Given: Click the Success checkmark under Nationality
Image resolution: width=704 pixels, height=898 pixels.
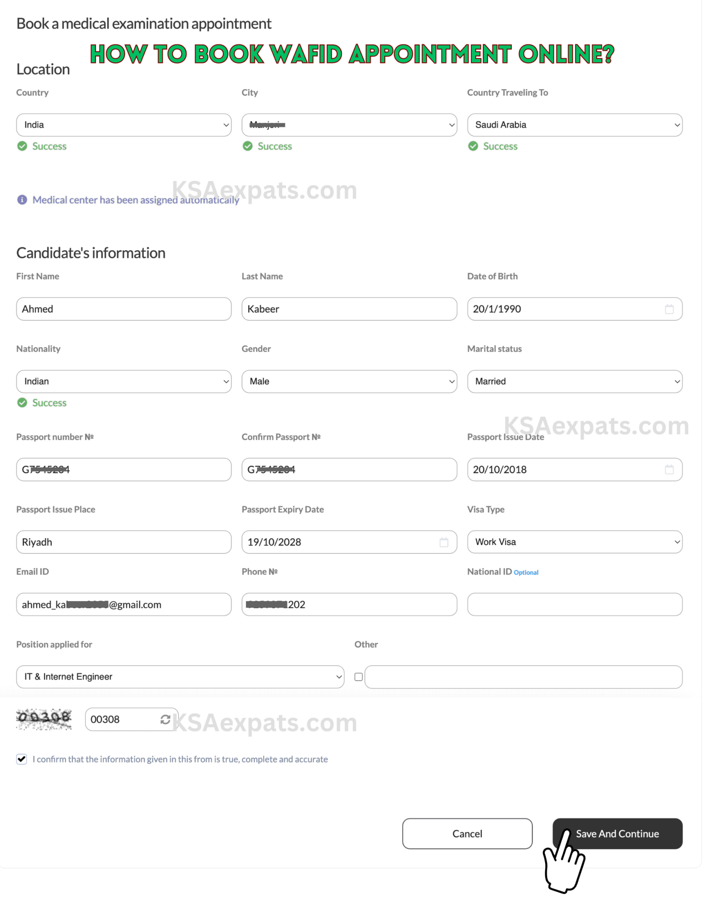Looking at the screenshot, I should coord(22,403).
